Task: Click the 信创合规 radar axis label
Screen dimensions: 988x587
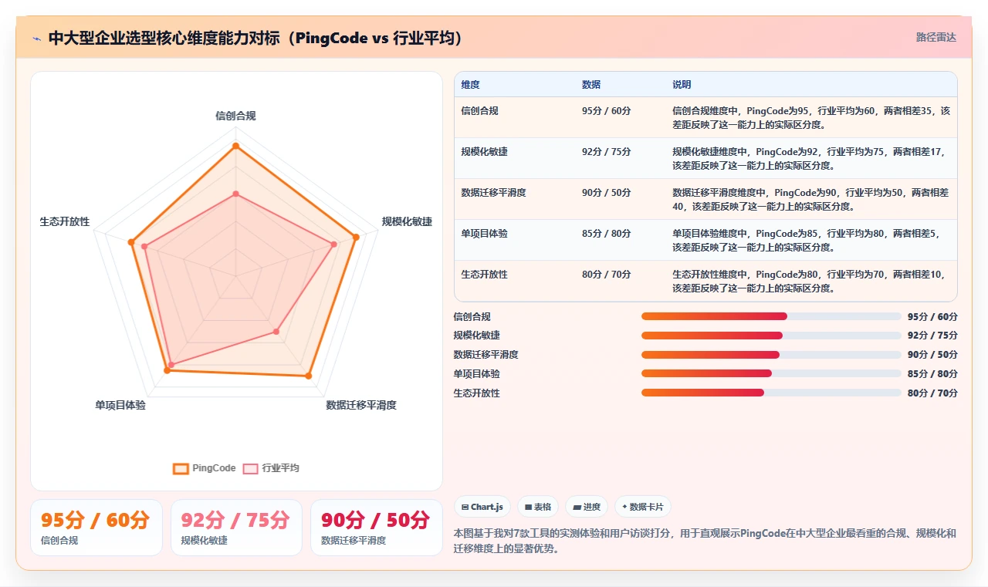Action: 235,116
